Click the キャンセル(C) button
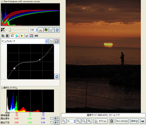146x125 pixels. coord(122,121)
